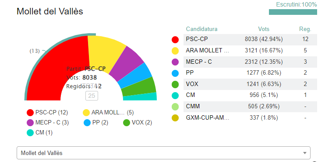Open the Mollet del Vallès municipality dropdown

pos(163,153)
